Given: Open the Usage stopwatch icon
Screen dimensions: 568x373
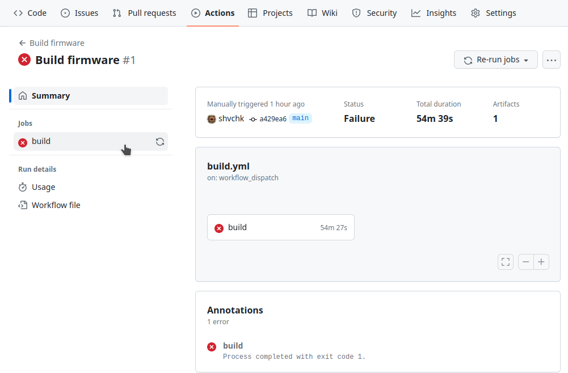Looking at the screenshot, I should [x=23, y=186].
